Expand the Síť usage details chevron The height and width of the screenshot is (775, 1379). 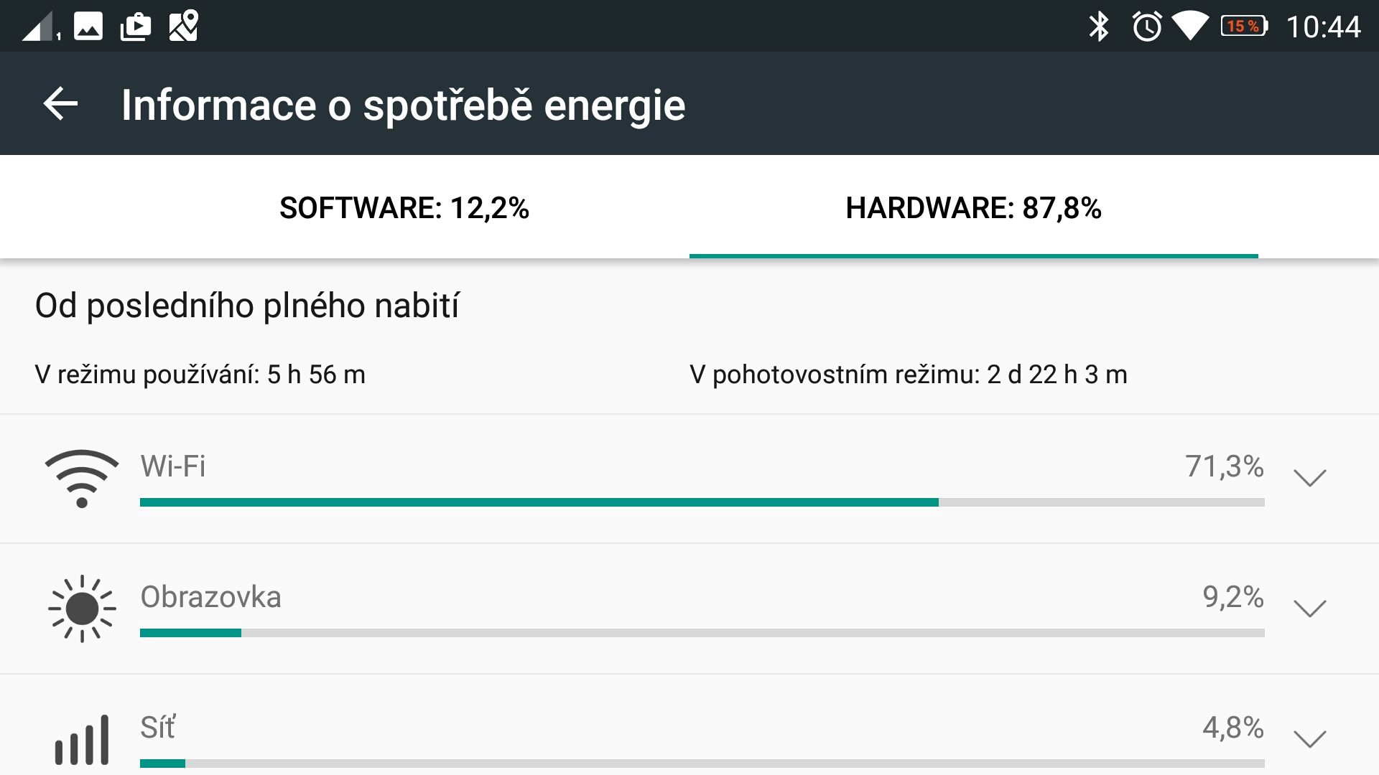1309,739
